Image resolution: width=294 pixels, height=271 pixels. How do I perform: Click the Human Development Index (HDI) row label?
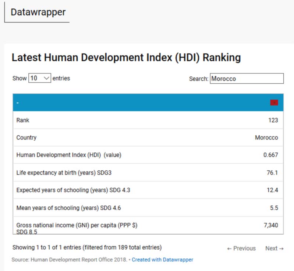click(69, 155)
